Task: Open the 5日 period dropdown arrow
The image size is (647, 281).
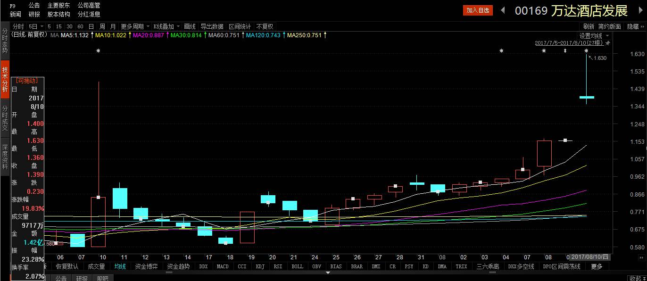Action: (42, 26)
